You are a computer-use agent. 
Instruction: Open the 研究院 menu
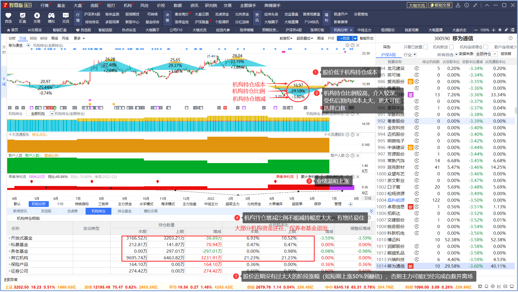[211, 5]
